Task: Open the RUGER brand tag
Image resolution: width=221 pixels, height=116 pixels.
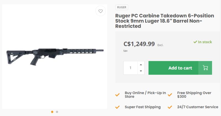Action: [121, 7]
